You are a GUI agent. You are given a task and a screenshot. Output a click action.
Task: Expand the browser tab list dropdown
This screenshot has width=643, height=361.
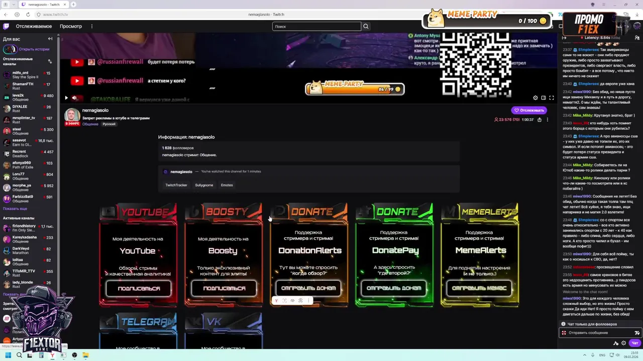pos(14,5)
